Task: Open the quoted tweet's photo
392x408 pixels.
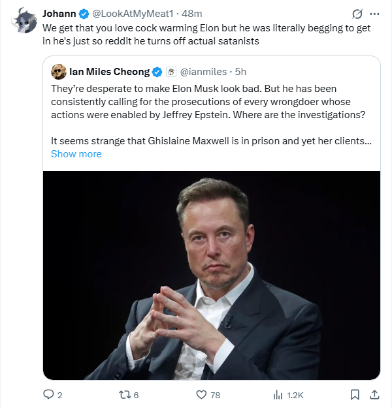Action: 212,275
